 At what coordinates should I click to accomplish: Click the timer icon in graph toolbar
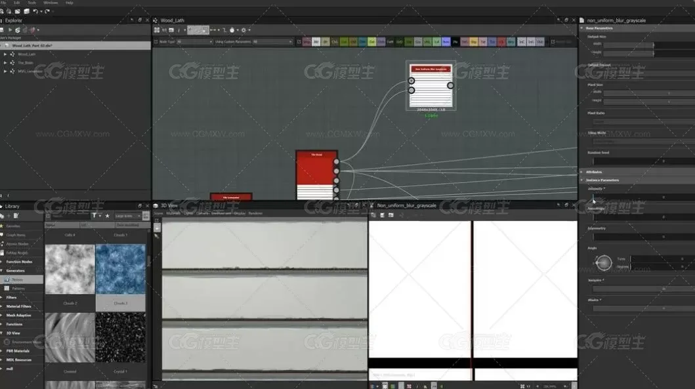pyautogui.click(x=232, y=30)
